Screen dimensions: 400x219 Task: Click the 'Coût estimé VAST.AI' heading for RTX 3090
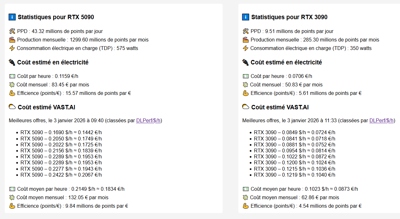point(280,107)
